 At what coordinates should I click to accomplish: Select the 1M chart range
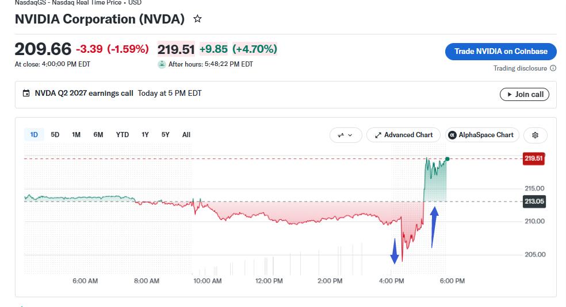point(76,135)
